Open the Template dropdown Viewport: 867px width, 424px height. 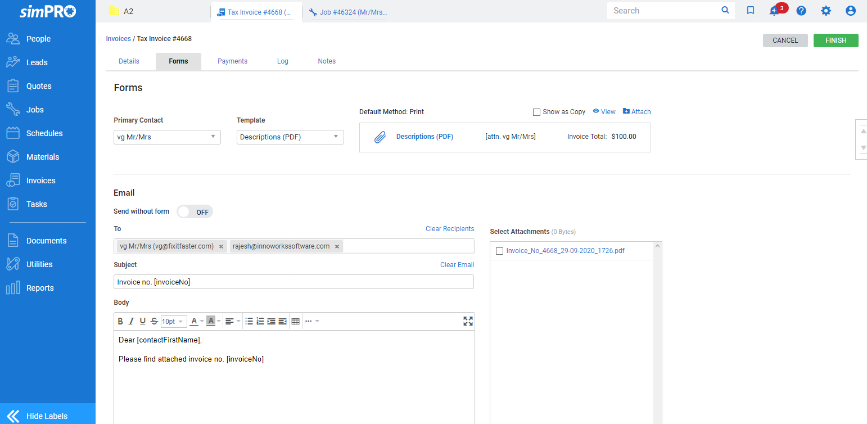coord(290,137)
